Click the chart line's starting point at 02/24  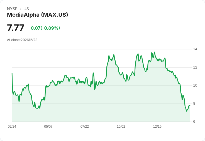click(x=12, y=73)
